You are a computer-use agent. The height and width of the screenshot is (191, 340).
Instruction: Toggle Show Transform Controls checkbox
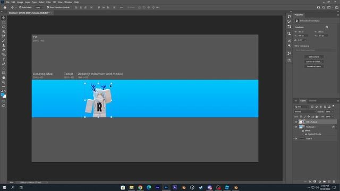point(48,7)
